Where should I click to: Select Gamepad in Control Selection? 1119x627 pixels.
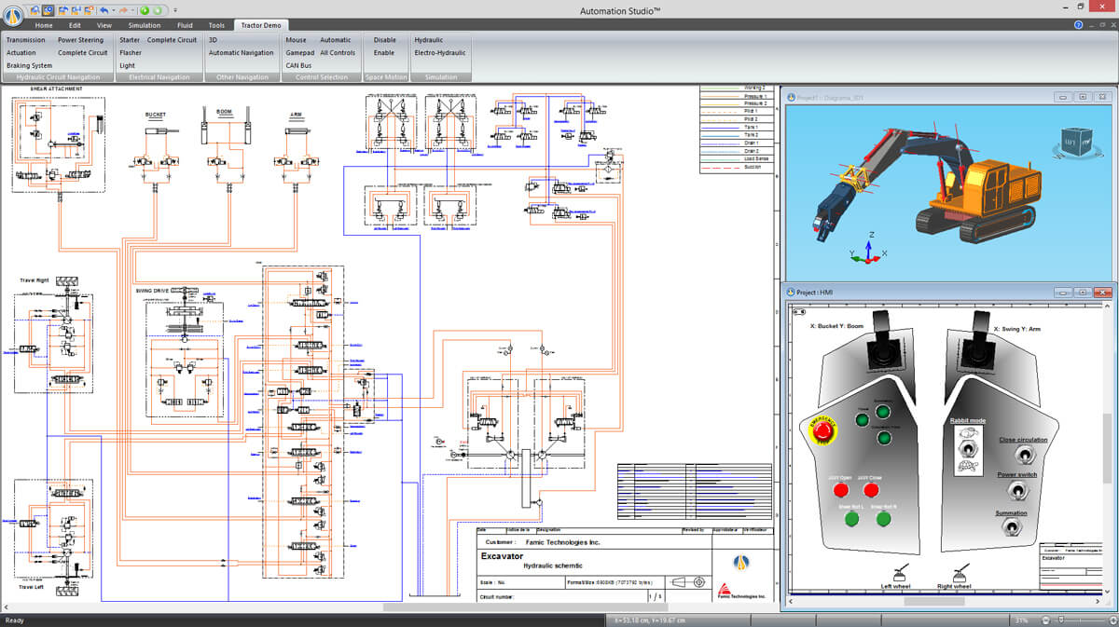tap(298, 52)
